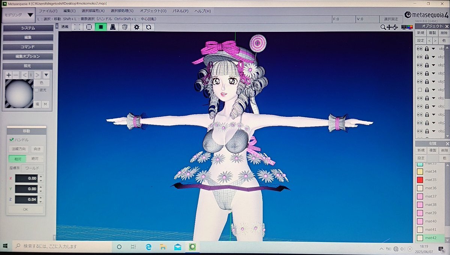Click the > button in the object panel
450x255 pixels.
435,40
